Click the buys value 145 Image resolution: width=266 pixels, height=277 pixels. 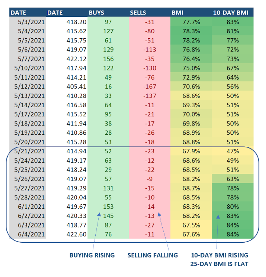(108, 216)
